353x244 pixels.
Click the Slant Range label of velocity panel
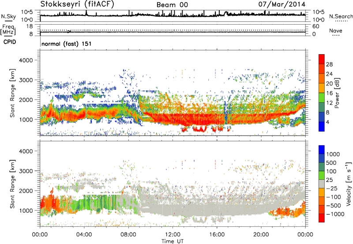(x=12, y=184)
